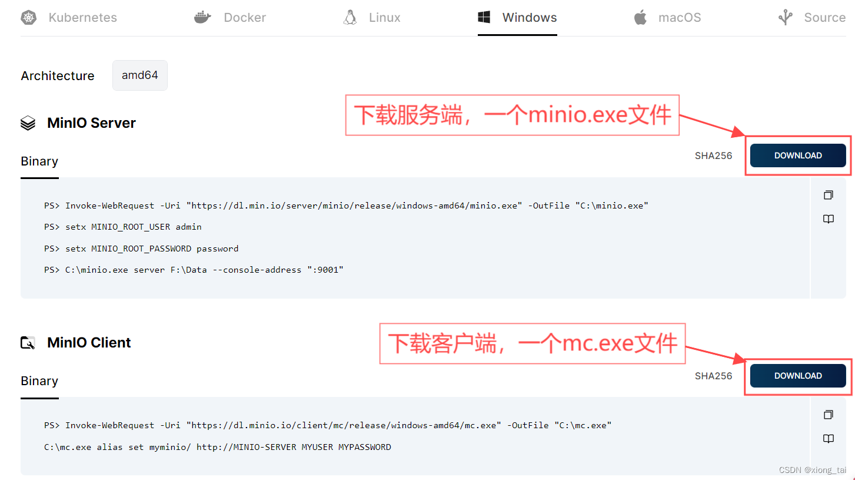
Task: Select the Binary tab under MinIO Server
Action: pos(39,161)
